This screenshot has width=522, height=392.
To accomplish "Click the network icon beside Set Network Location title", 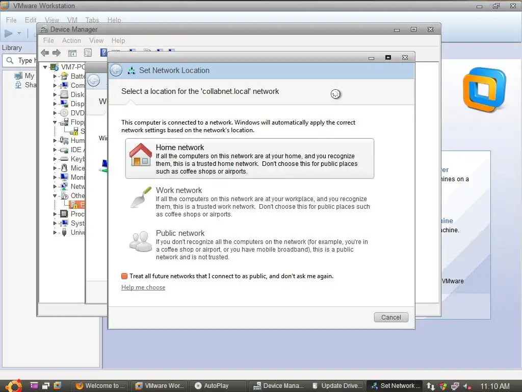I will click(x=132, y=70).
